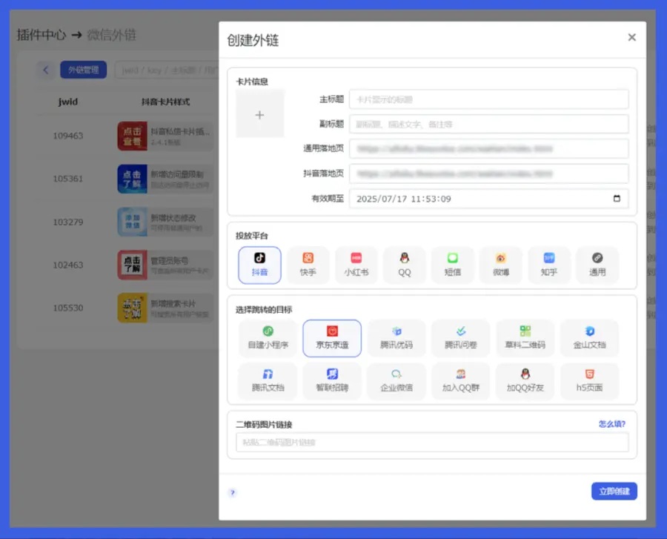Choose h5页面 as jump target
The height and width of the screenshot is (539, 667).
coord(590,381)
